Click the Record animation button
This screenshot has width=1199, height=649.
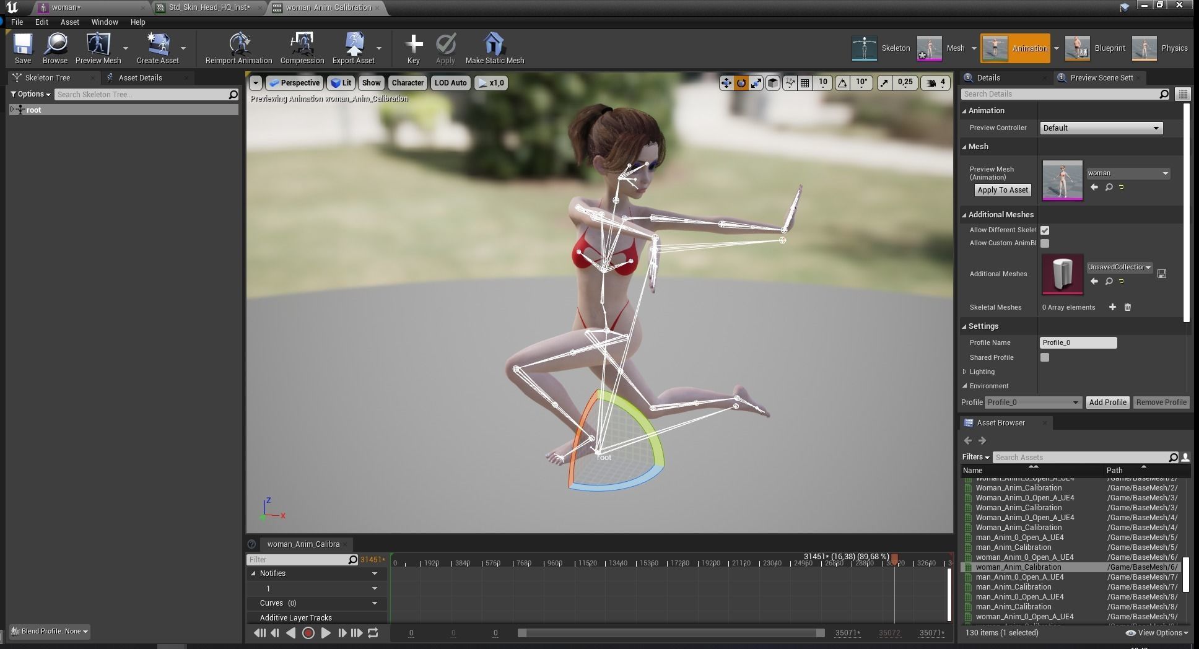tap(308, 633)
